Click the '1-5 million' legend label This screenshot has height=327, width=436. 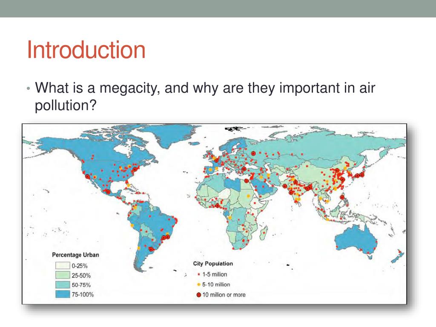[215, 275]
